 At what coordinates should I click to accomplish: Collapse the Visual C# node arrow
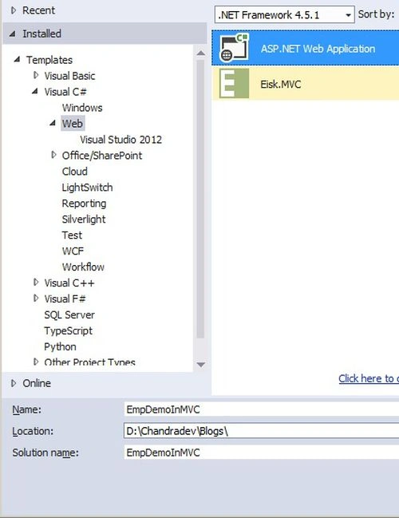click(x=34, y=91)
